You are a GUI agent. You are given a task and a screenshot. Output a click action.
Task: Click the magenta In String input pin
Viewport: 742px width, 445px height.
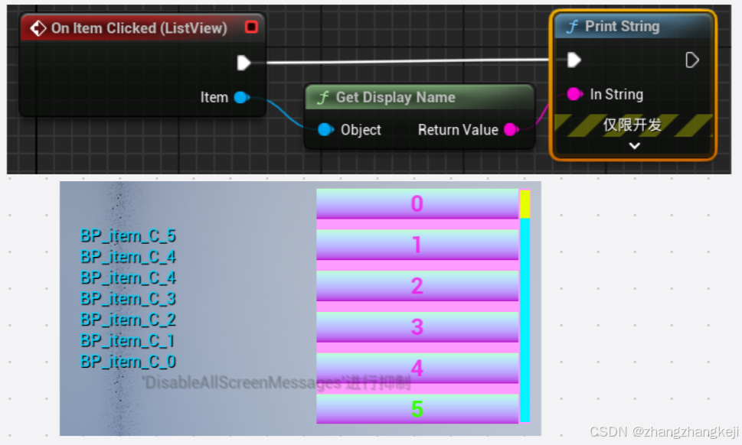(x=574, y=94)
